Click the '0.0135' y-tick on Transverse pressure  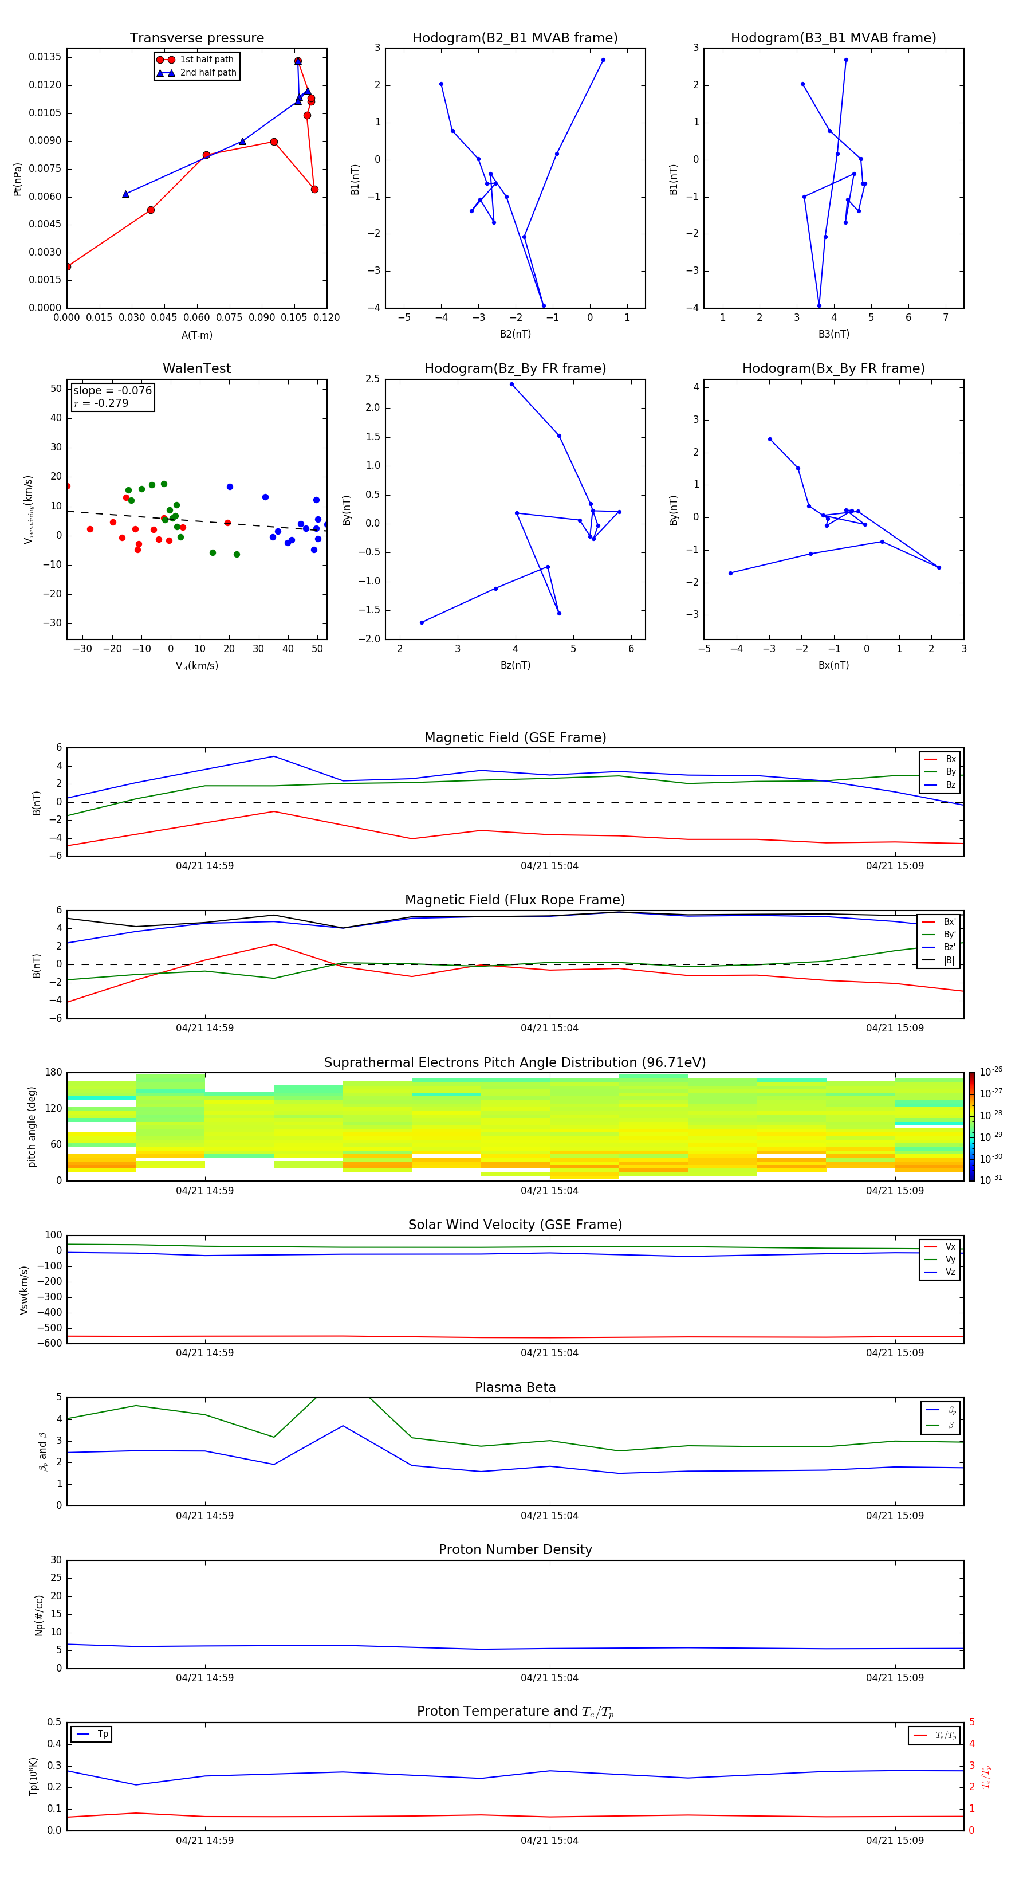(45, 57)
